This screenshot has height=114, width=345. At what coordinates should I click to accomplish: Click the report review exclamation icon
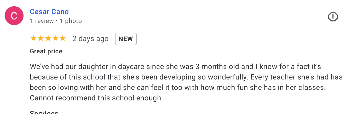pos(333,17)
